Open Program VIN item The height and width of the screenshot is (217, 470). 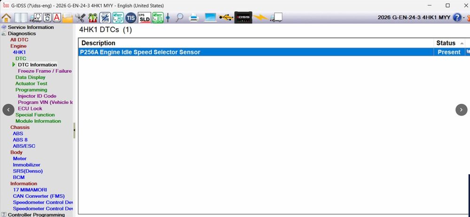(x=45, y=102)
